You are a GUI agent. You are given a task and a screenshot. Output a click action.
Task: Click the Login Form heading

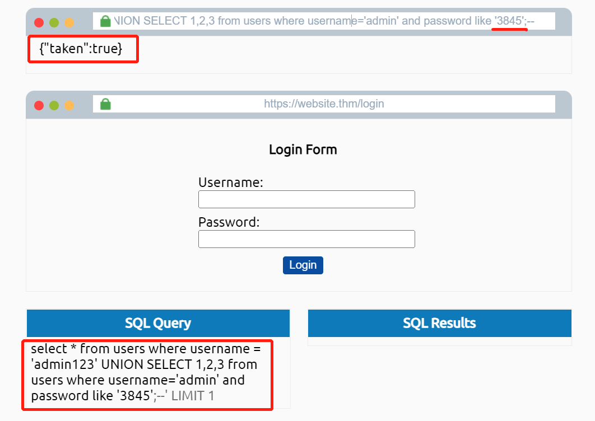[x=303, y=149]
